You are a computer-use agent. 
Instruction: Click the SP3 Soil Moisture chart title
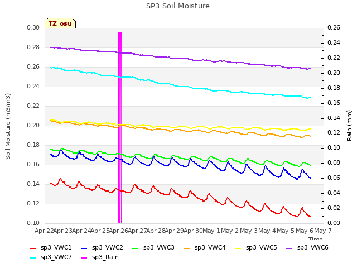click(x=178, y=6)
